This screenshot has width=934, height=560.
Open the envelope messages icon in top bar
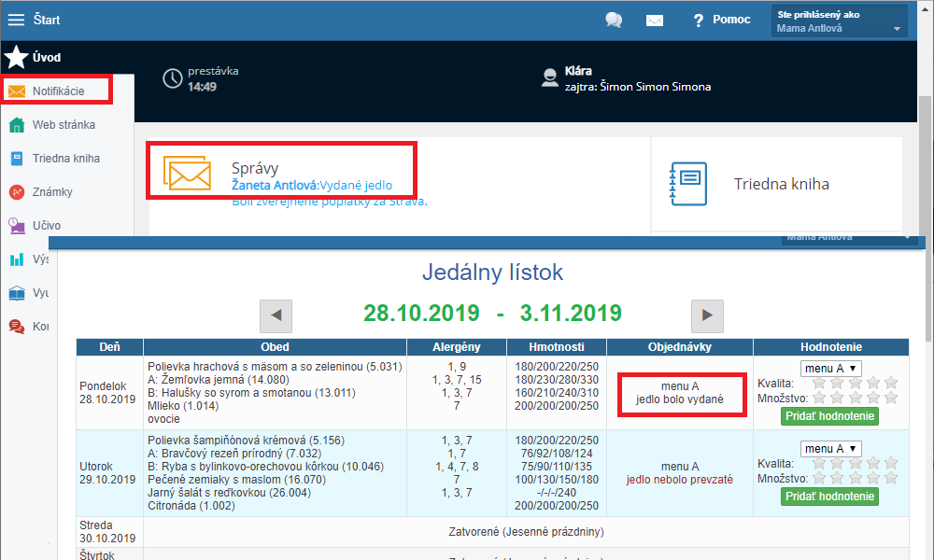[x=655, y=21]
